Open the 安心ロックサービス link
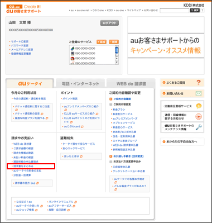 pos(74,149)
